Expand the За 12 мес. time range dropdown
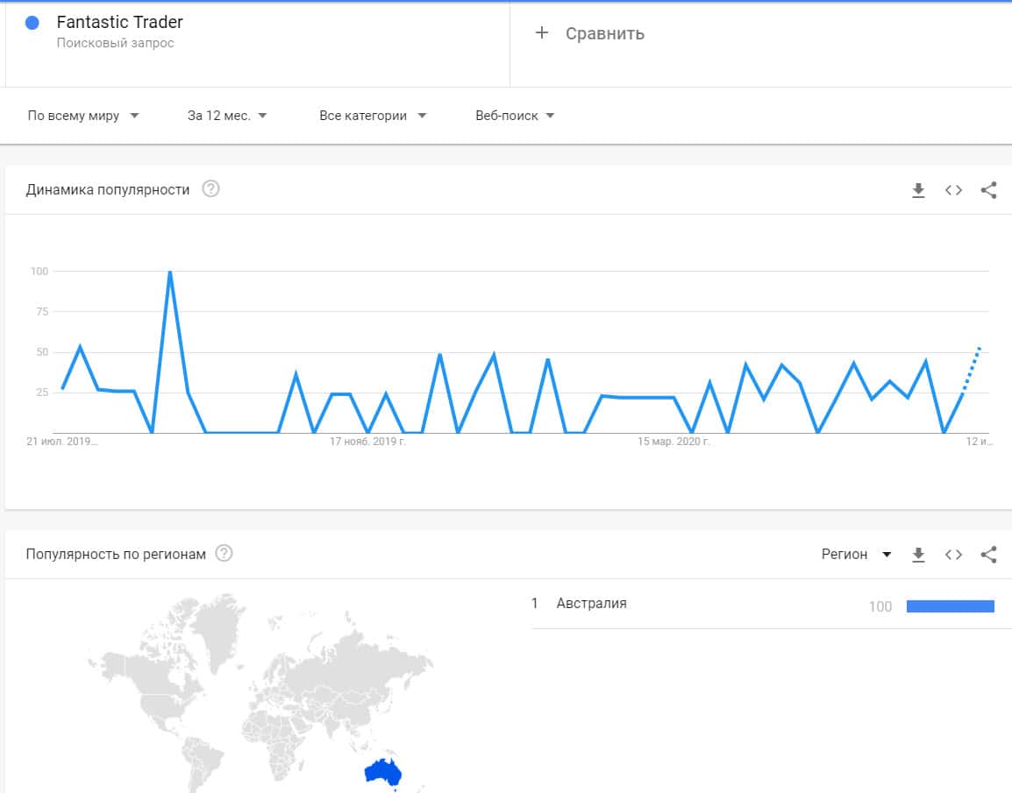 coord(227,116)
